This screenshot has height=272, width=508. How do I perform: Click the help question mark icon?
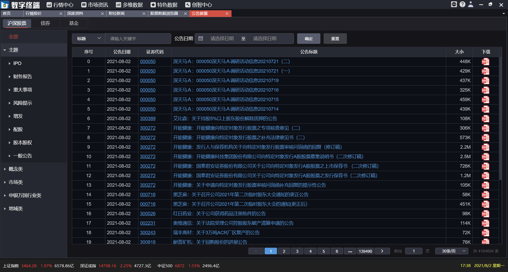click(462, 4)
